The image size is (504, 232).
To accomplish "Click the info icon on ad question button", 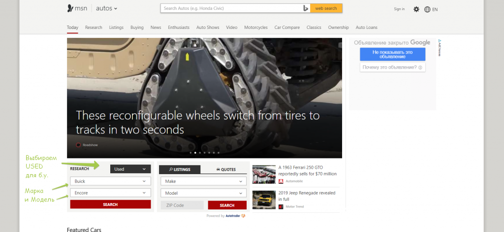I will (x=420, y=67).
